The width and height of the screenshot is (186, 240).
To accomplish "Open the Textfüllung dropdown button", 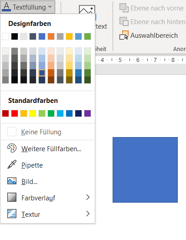I will [27, 7].
